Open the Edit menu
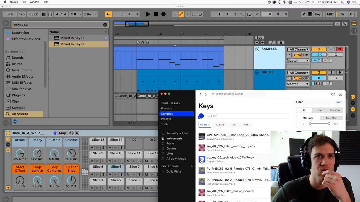The image size is (360, 202). [24, 2]
